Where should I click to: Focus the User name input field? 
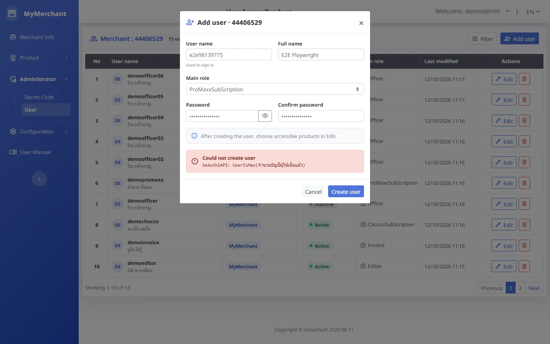[229, 55]
